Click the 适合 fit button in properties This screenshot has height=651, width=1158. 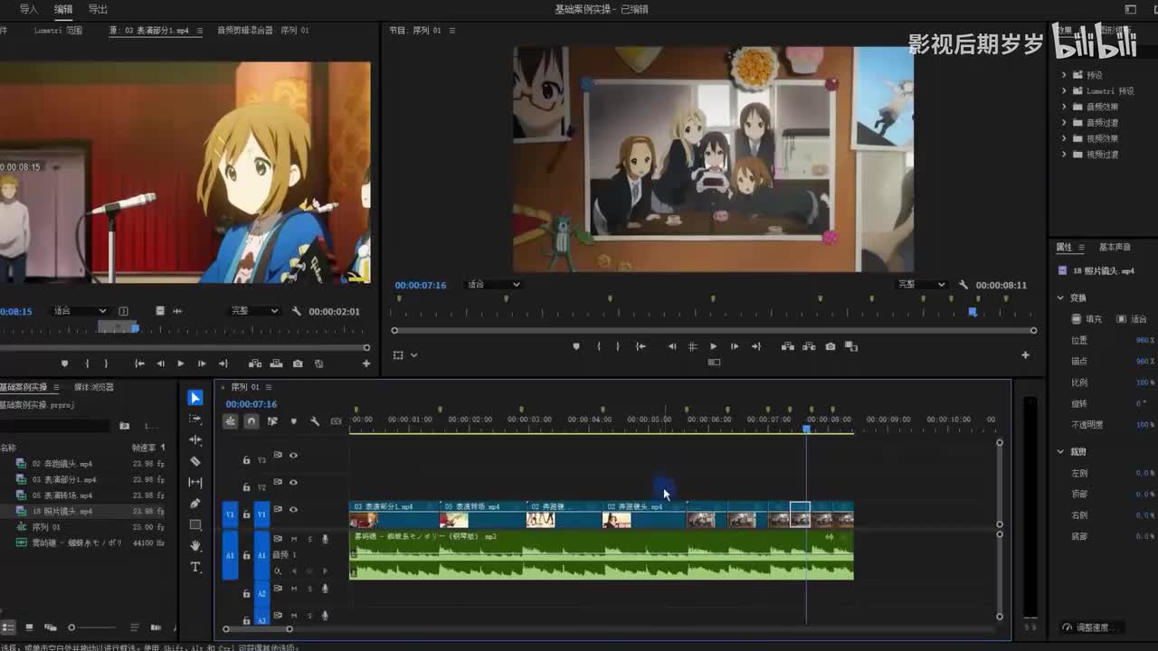click(1132, 319)
